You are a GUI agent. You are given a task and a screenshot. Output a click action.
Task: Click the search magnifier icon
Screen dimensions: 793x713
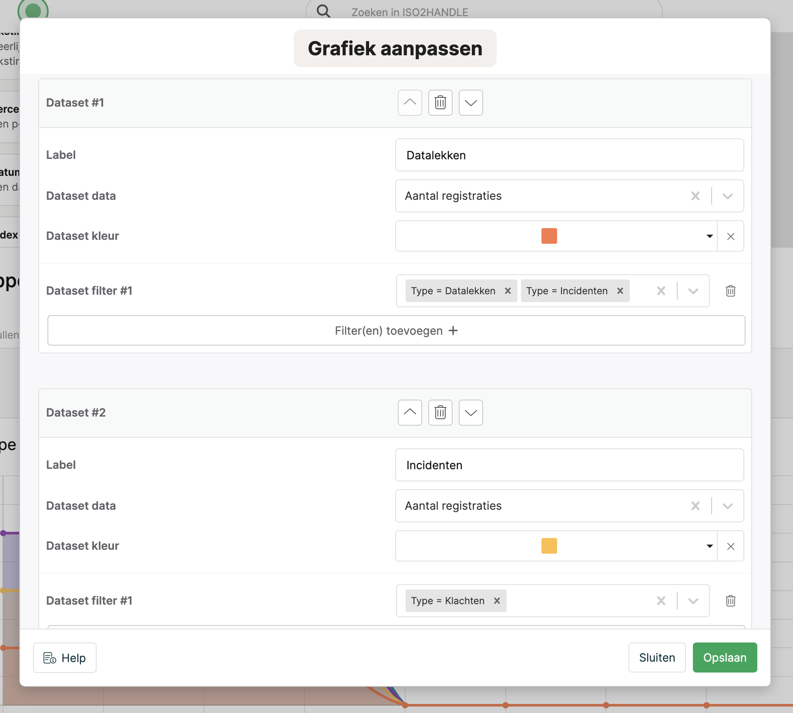point(323,11)
